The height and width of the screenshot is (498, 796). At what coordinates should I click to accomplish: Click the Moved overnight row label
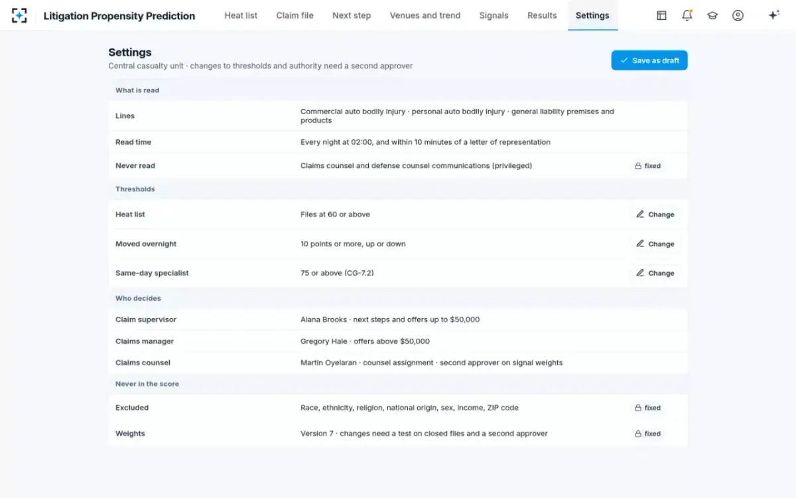tap(146, 244)
